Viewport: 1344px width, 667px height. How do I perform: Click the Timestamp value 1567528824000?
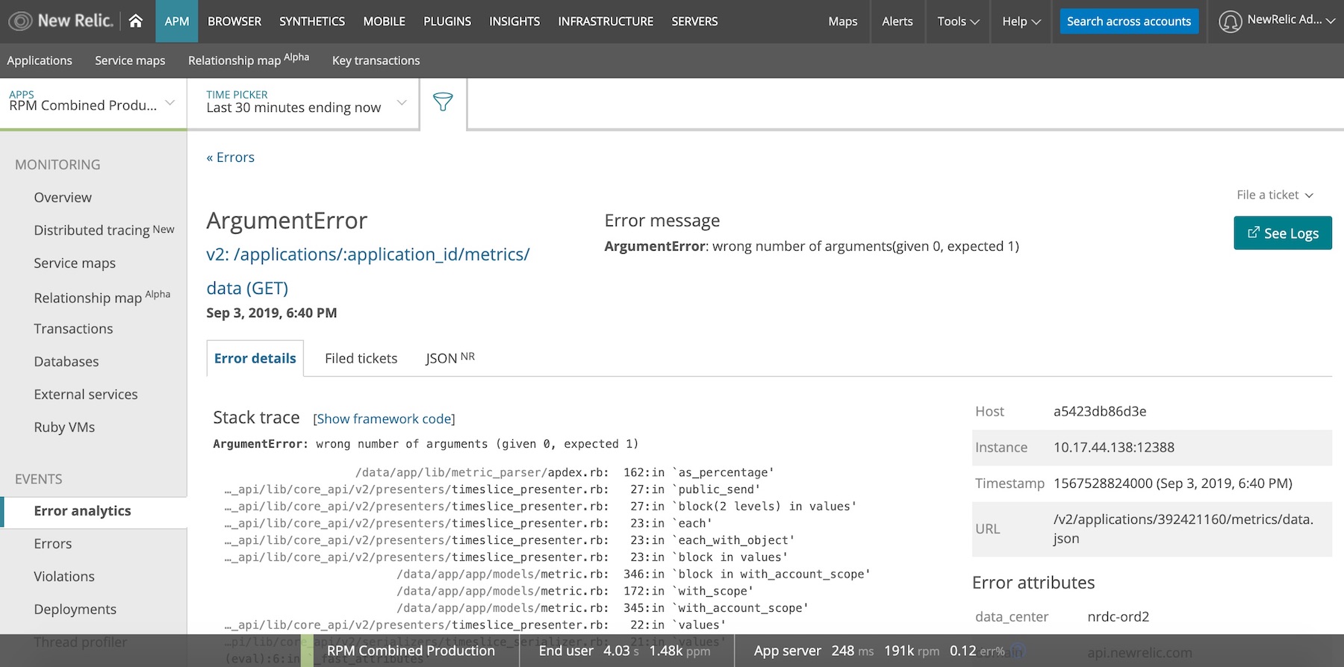point(1173,483)
